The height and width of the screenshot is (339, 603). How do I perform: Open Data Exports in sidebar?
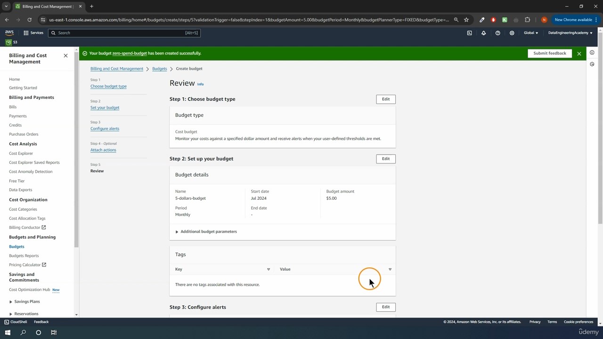20,190
